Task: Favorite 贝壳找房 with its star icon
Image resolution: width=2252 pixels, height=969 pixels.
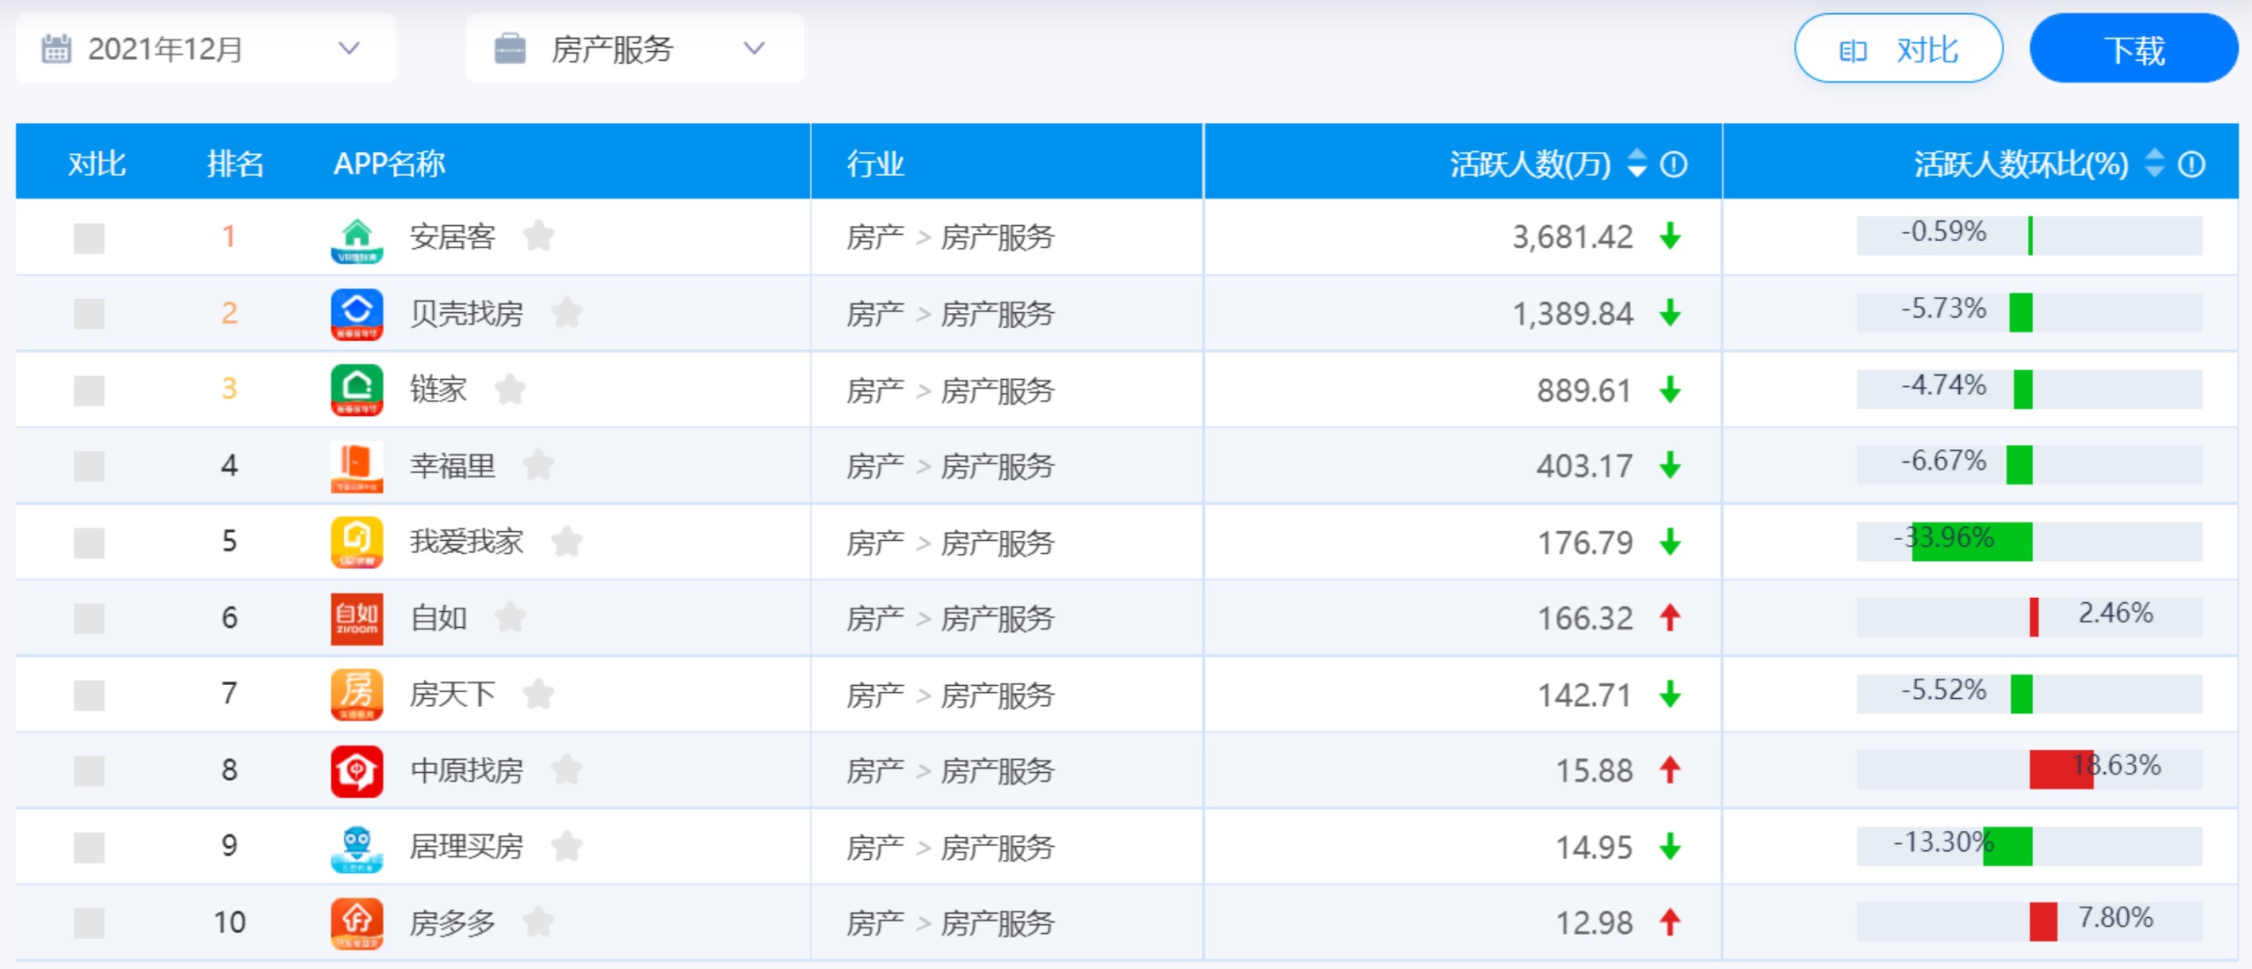Action: pyautogui.click(x=567, y=313)
